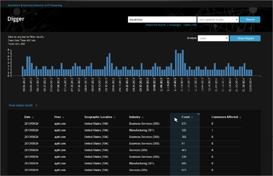Click the tallest bar near 11-16-2013
Image resolution: width=273 pixels, height=176 pixels.
point(176,62)
